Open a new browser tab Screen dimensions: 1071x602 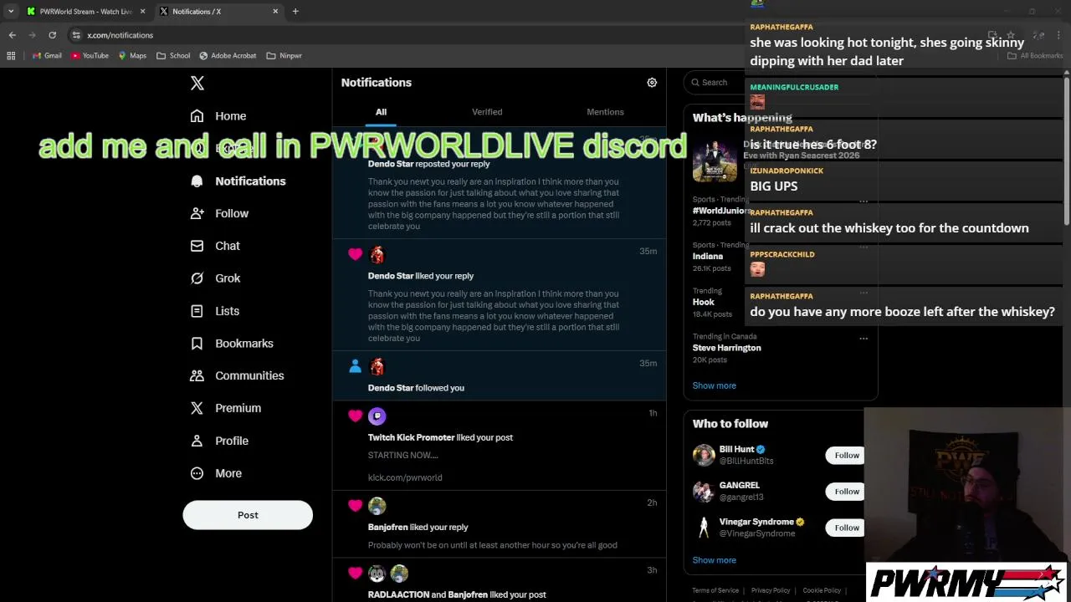(x=295, y=12)
